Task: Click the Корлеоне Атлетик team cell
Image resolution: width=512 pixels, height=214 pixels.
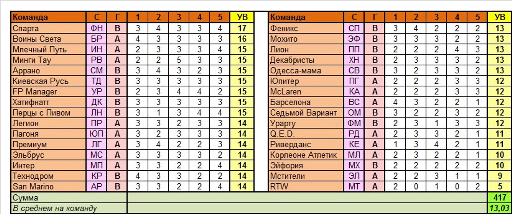Action: [x=306, y=155]
